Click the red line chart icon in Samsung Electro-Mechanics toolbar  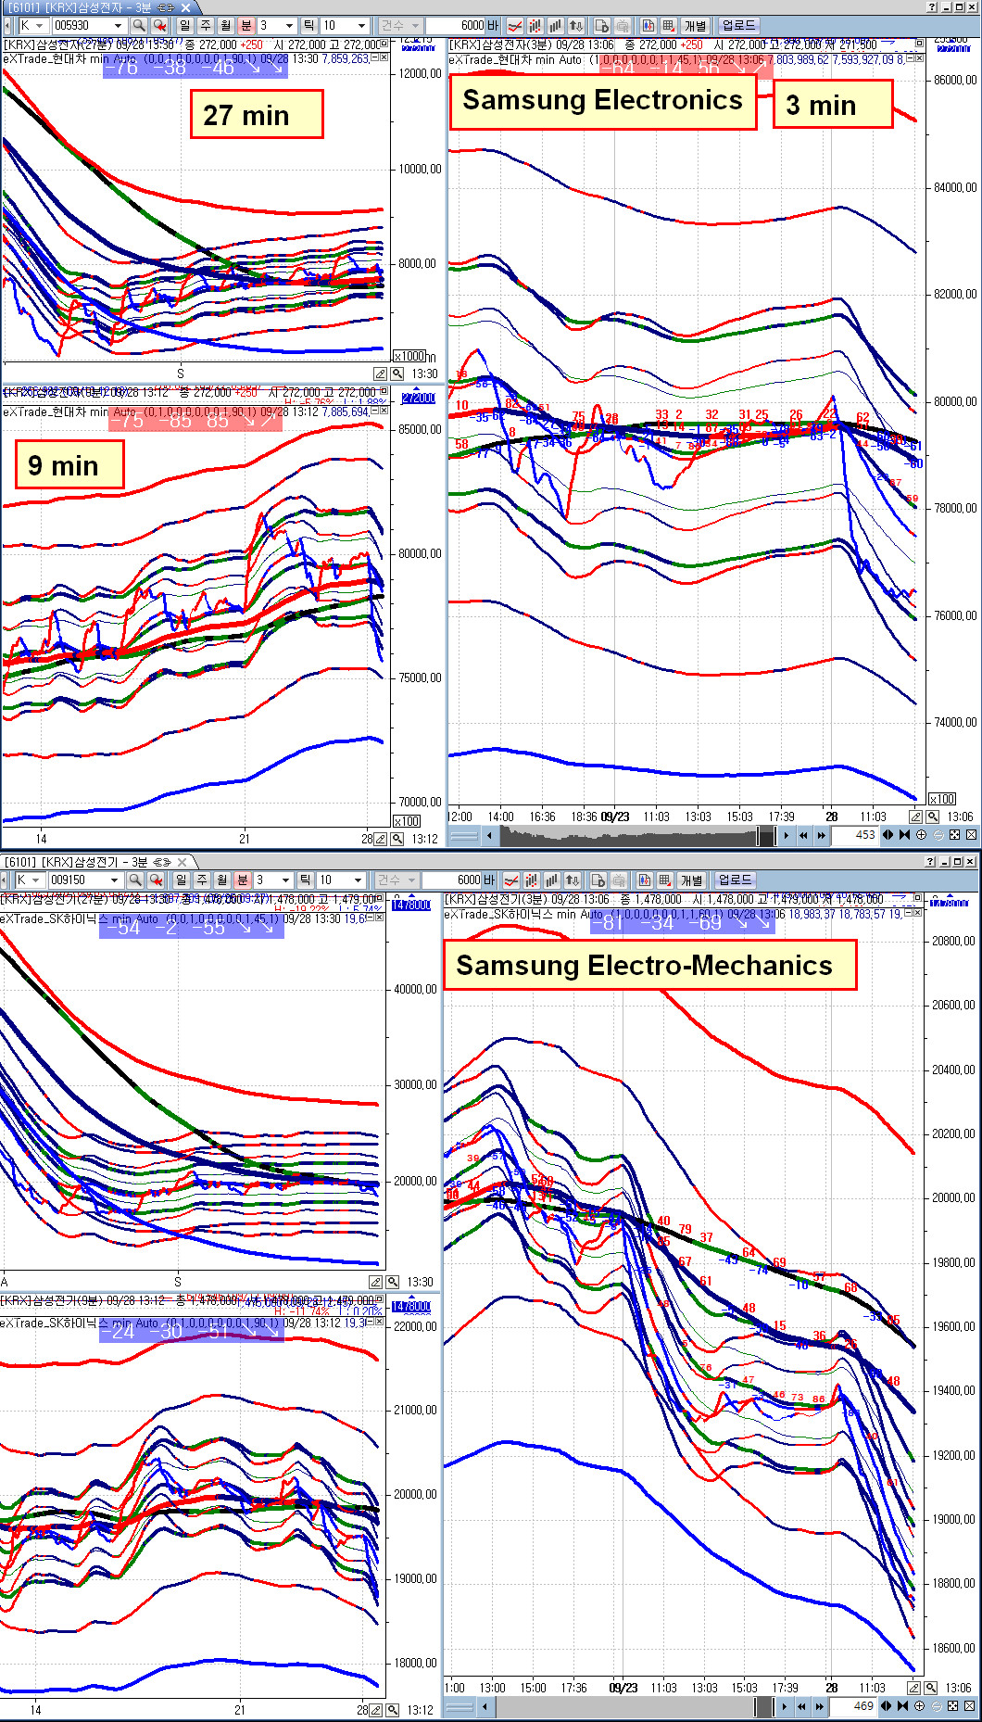tap(511, 880)
